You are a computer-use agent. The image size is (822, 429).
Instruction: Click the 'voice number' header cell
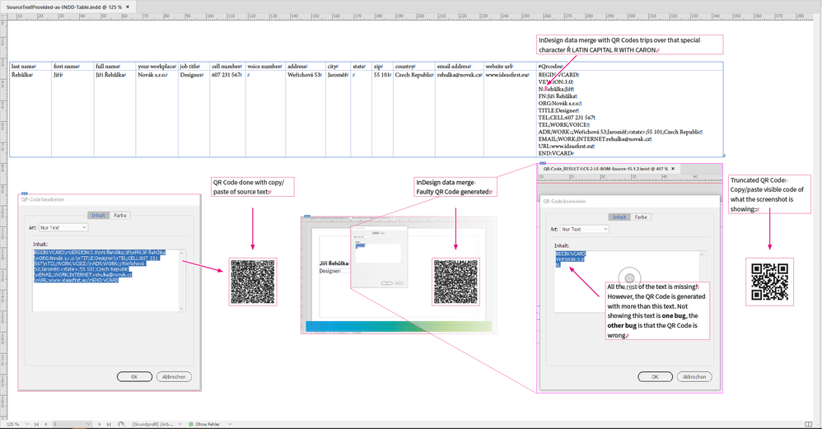pos(265,67)
